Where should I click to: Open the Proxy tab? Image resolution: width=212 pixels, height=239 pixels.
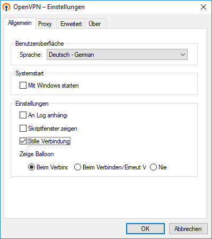(x=45, y=24)
